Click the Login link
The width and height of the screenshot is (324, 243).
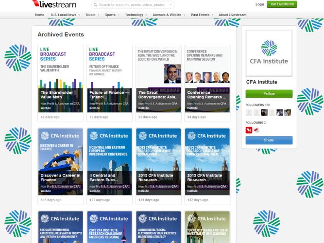tap(259, 4)
